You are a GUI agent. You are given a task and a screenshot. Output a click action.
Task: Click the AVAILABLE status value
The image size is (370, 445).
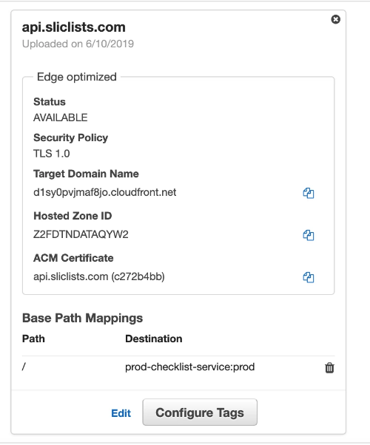(60, 118)
